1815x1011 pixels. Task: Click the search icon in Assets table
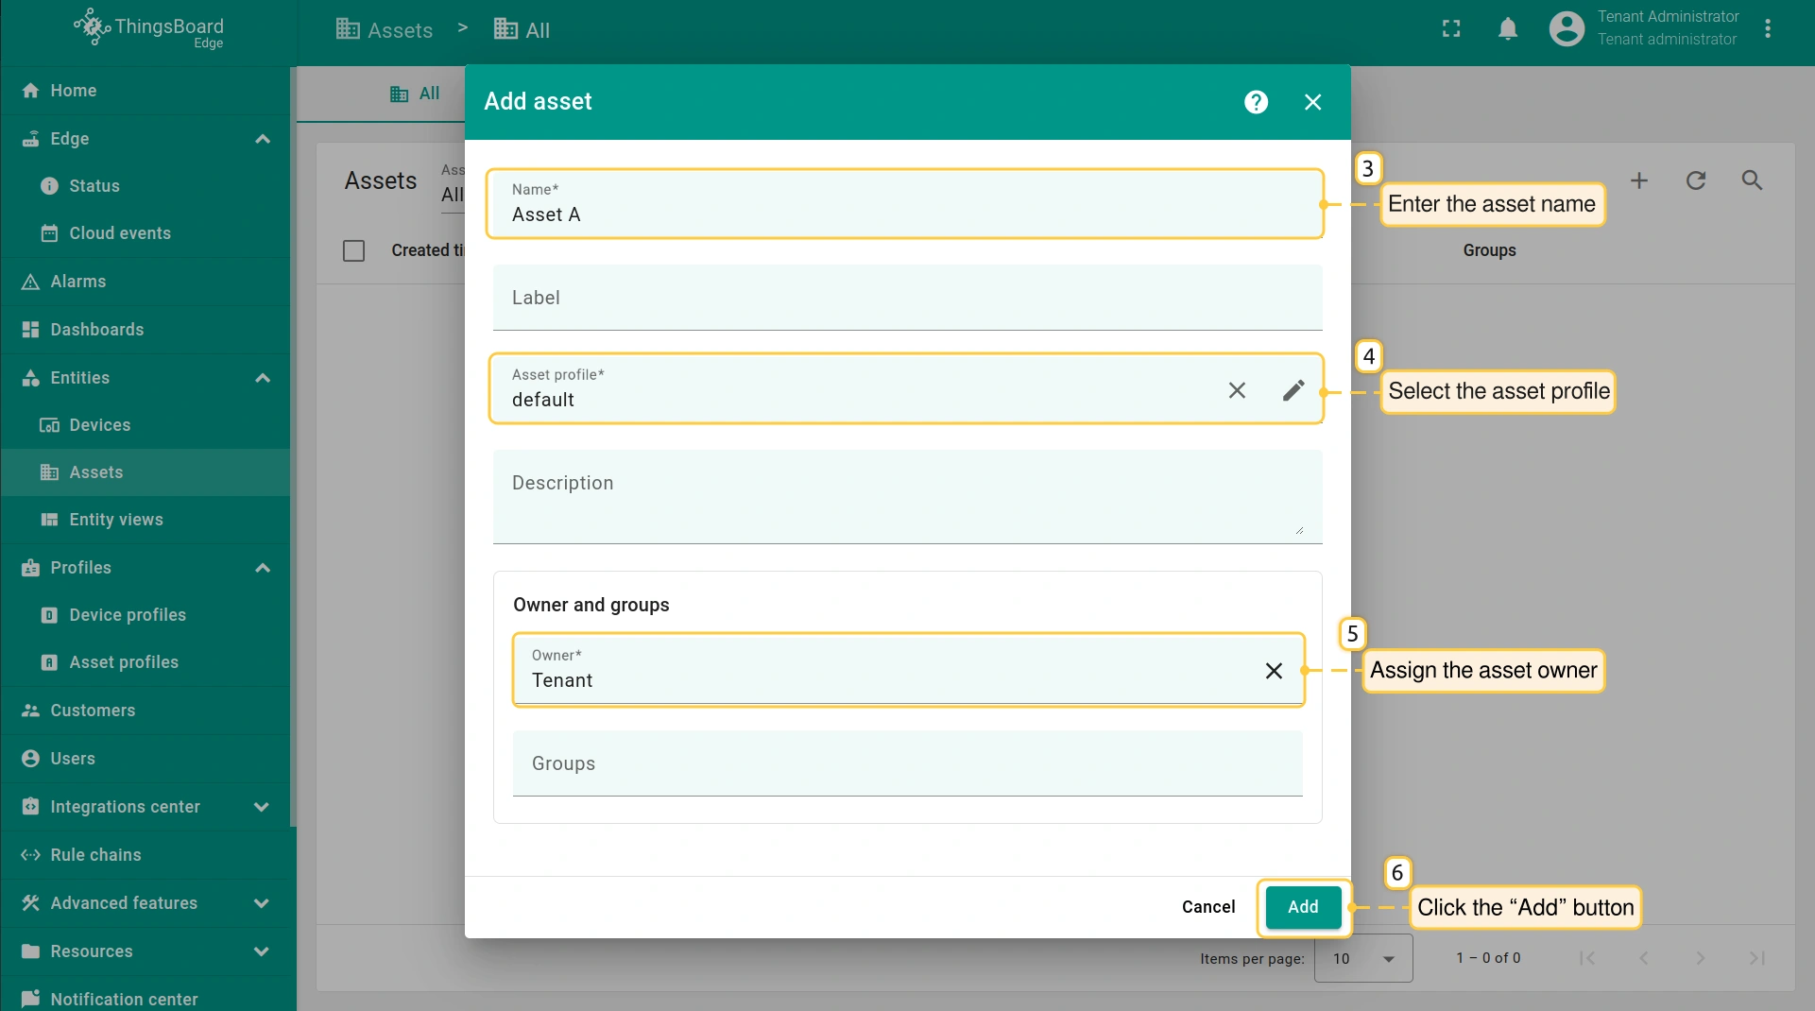click(x=1752, y=180)
